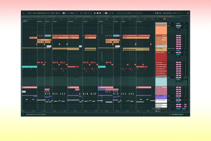Toggle the computer MIDI keyboard icon
The image size is (211, 141).
(x=158, y=13)
